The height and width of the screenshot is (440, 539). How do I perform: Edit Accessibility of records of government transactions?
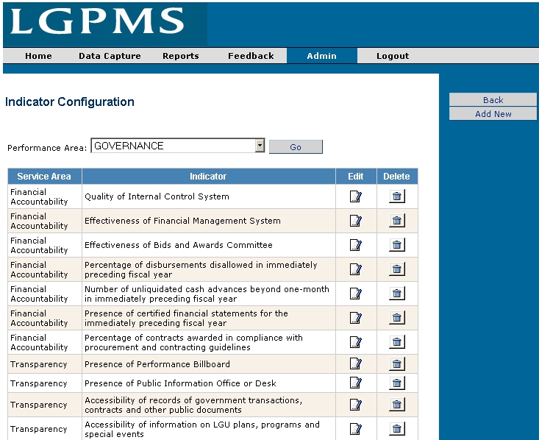pyautogui.click(x=356, y=405)
